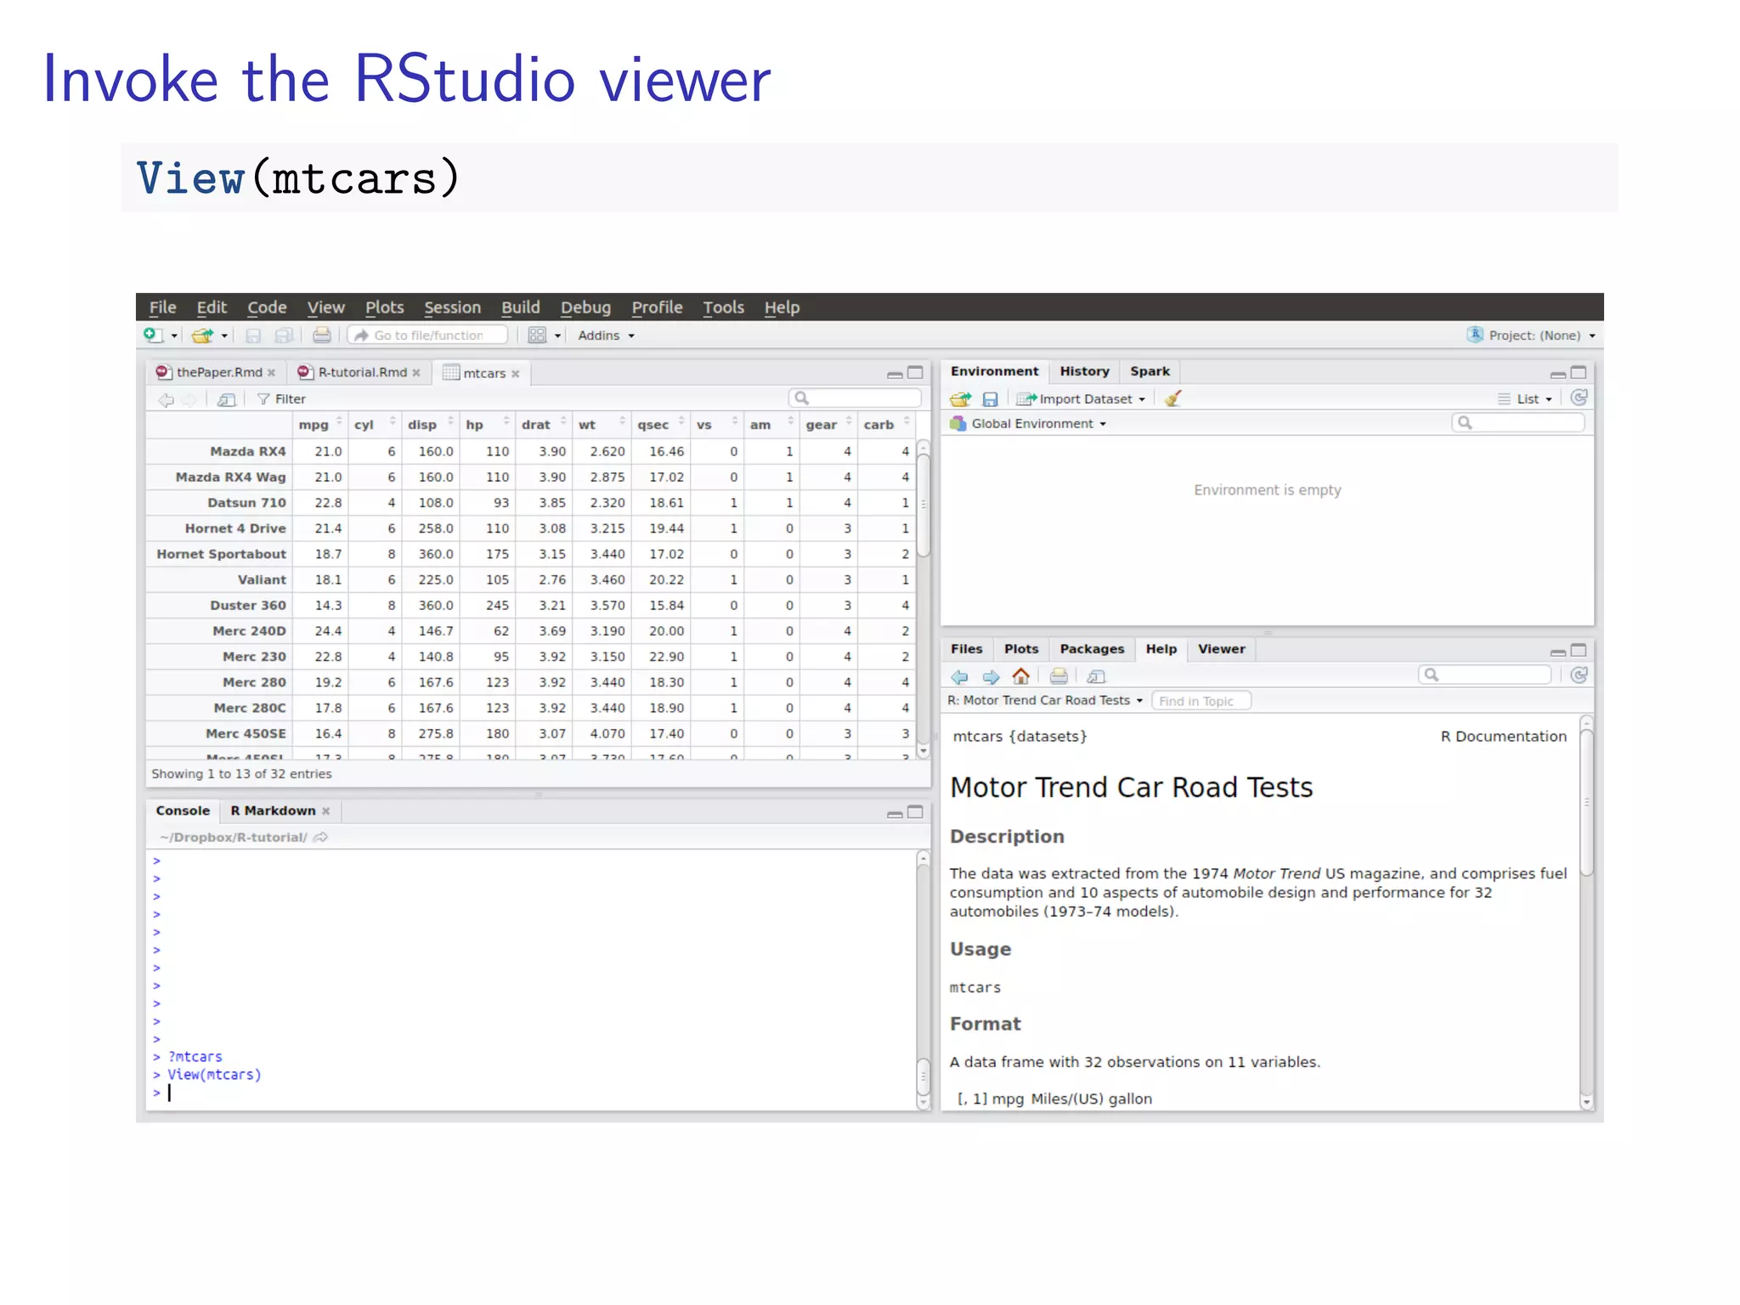This screenshot has height=1305, width=1740.
Task: Click the Help pane forward arrow
Action: [x=991, y=676]
